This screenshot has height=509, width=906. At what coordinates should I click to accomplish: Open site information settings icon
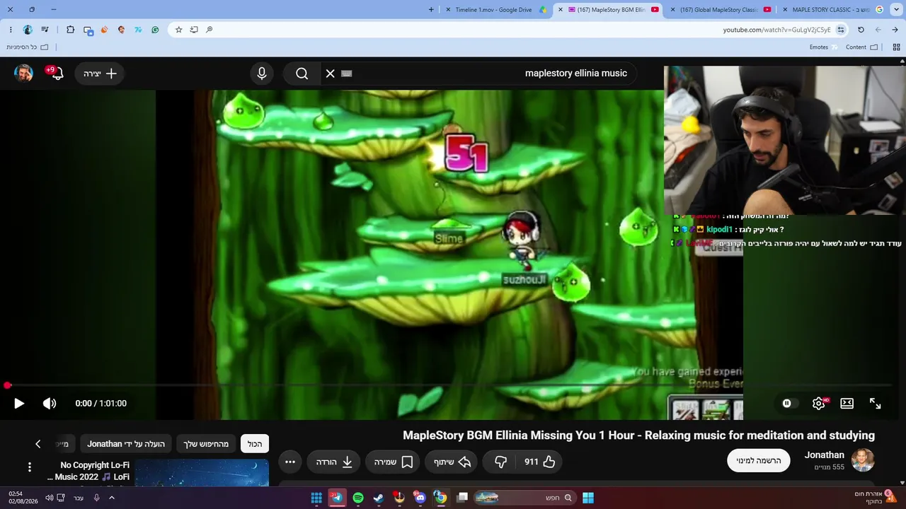pyautogui.click(x=841, y=30)
